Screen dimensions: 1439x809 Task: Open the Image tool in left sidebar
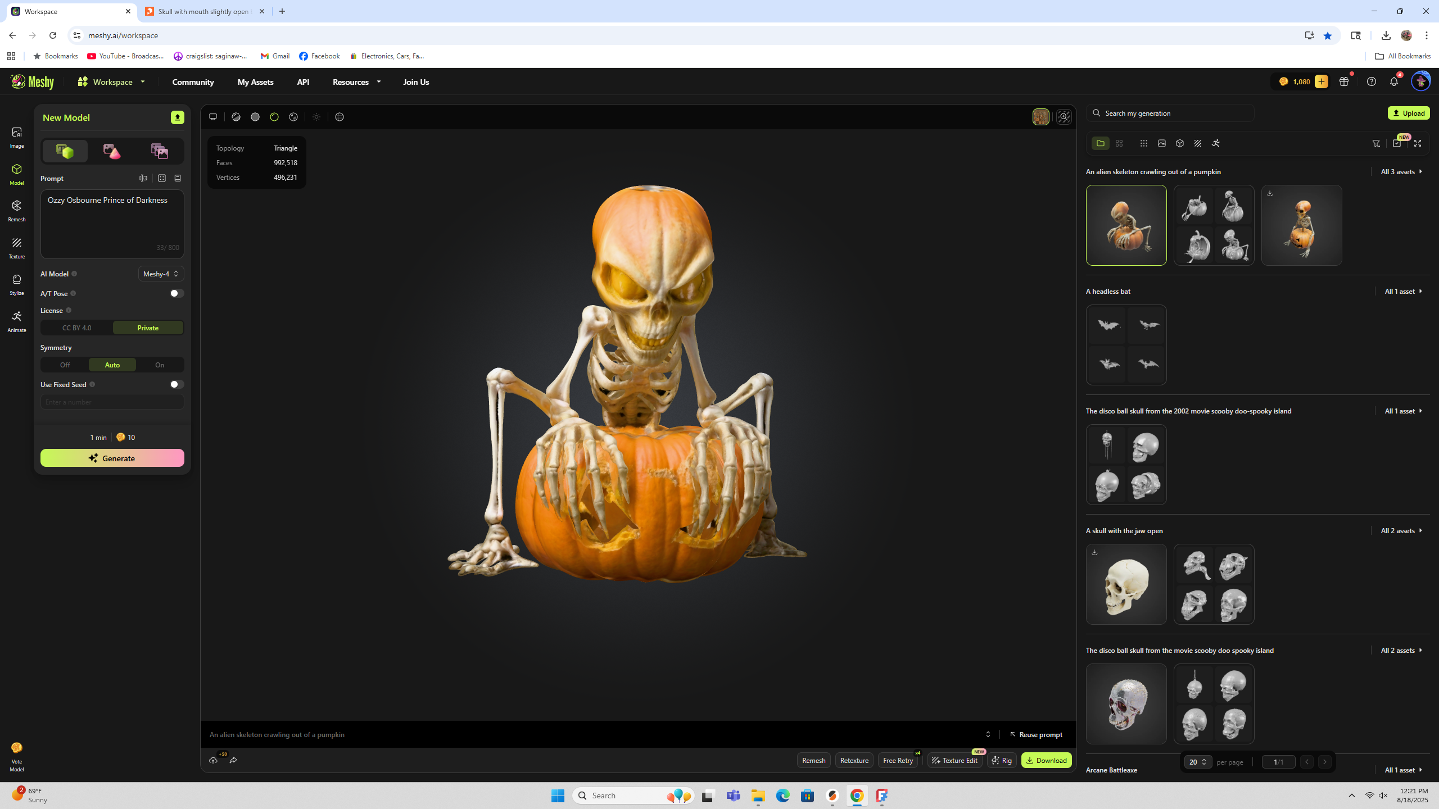(x=17, y=137)
